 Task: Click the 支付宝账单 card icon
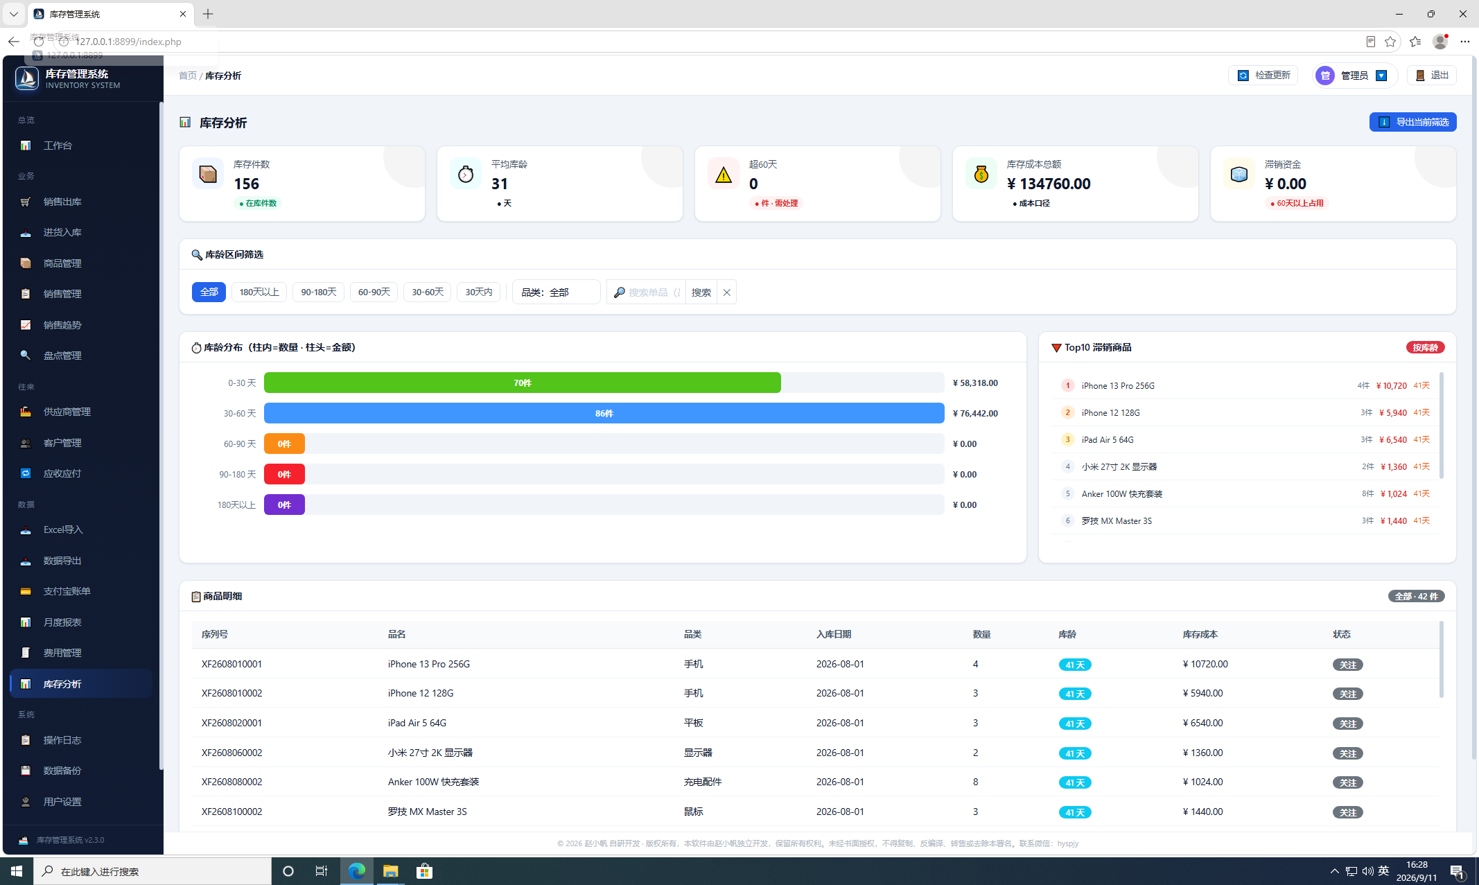pos(26,591)
